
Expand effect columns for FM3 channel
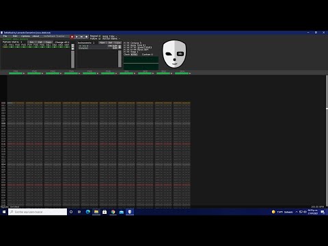point(61,73)
